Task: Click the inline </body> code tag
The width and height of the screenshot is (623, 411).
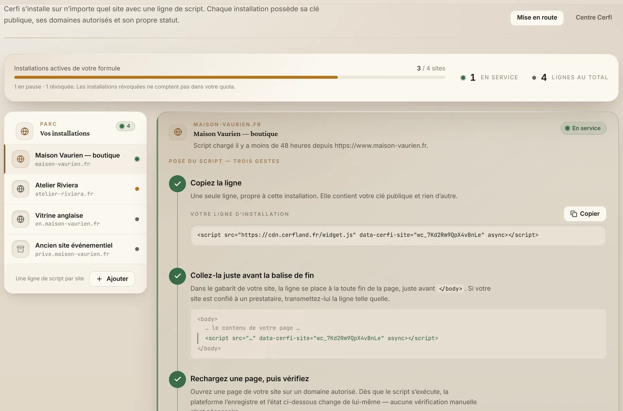Action: tap(450, 289)
